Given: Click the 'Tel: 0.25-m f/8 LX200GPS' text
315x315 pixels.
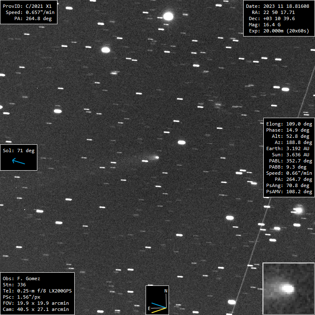Looking at the screenshot, I should (37, 291).
